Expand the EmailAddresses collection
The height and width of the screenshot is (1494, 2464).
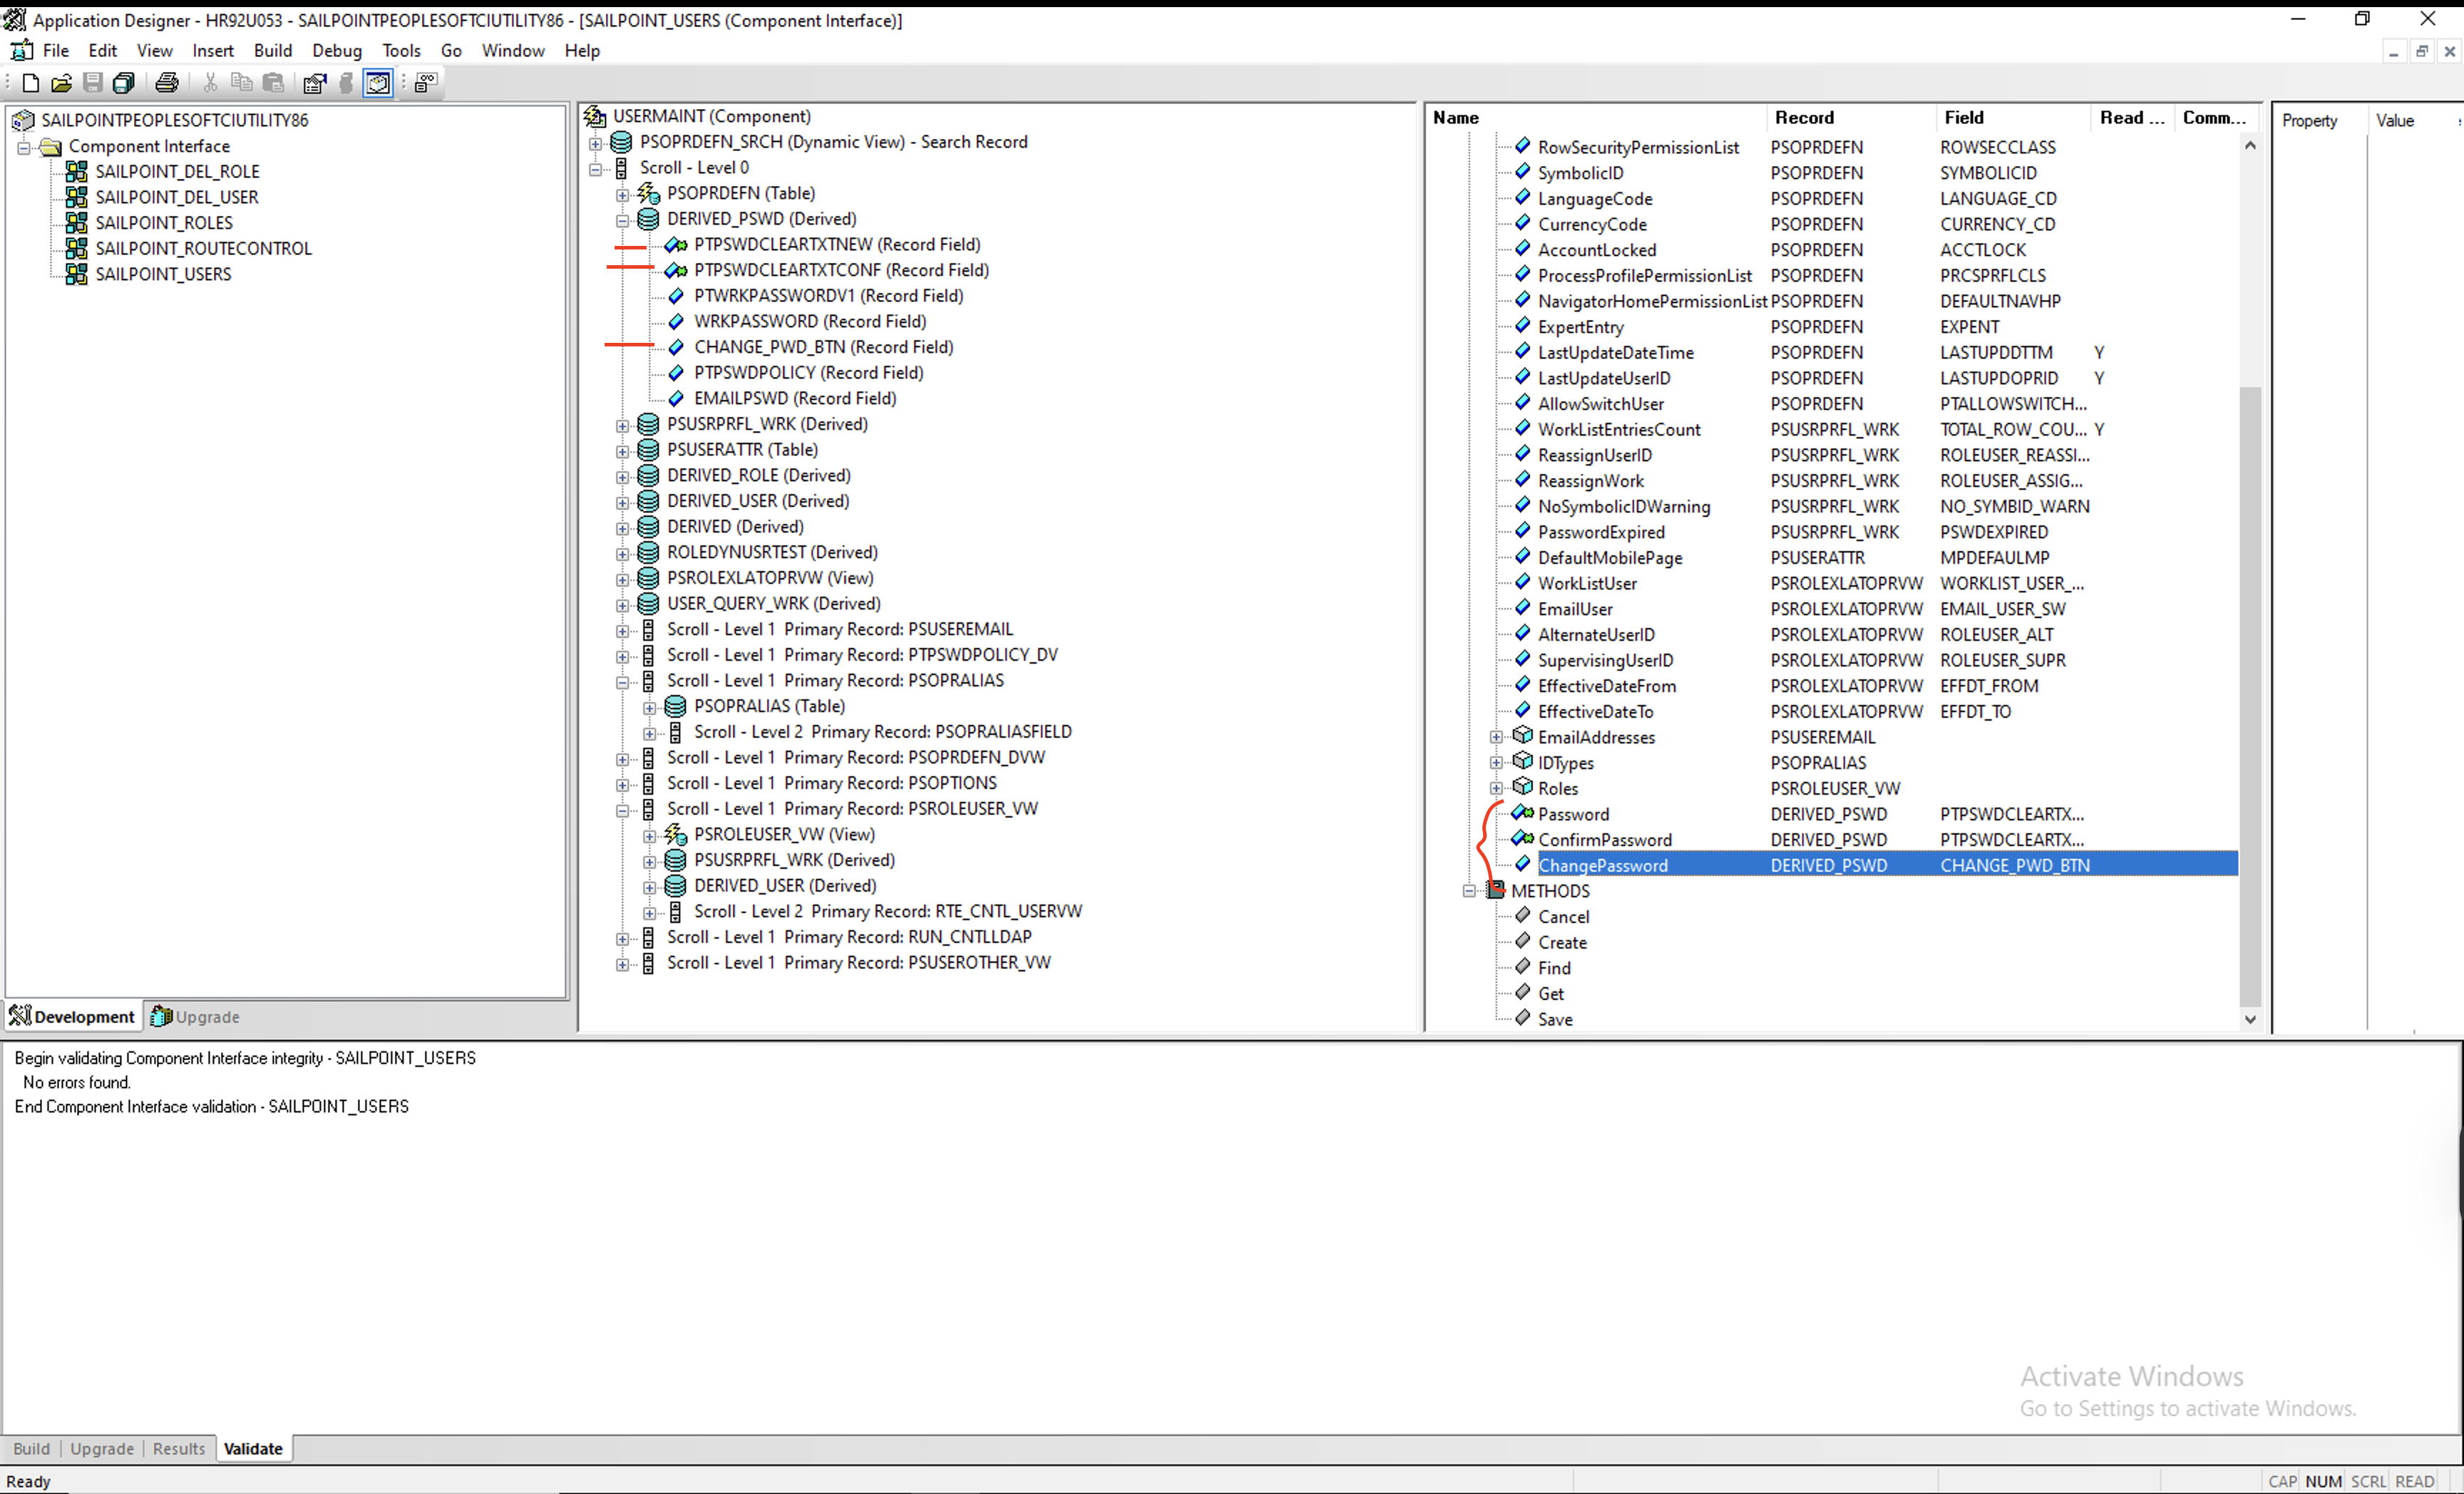pos(1496,737)
